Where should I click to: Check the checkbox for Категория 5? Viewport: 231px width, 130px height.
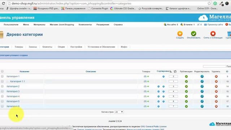coord(2,101)
